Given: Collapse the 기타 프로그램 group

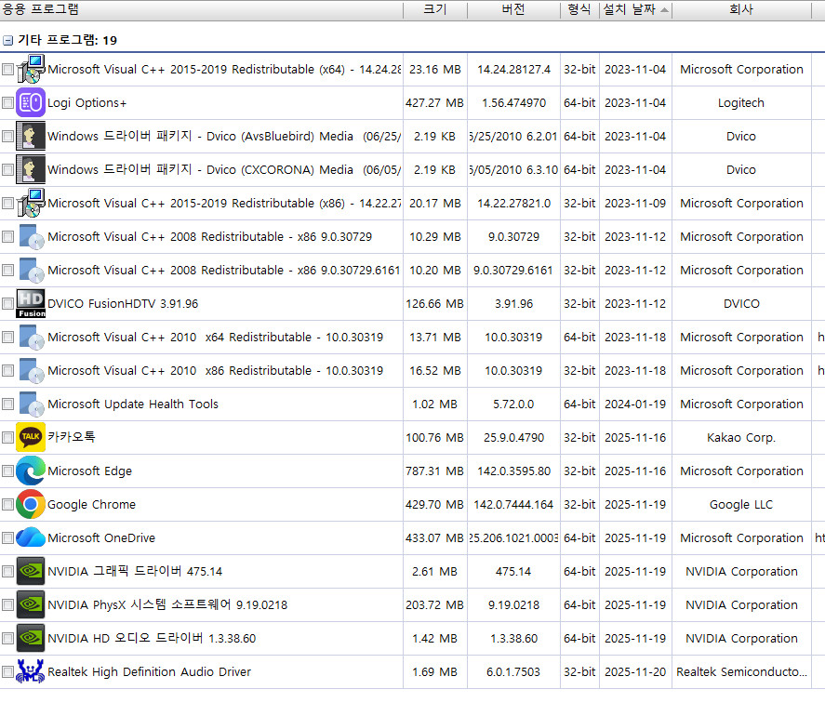Looking at the screenshot, I should point(7,41).
